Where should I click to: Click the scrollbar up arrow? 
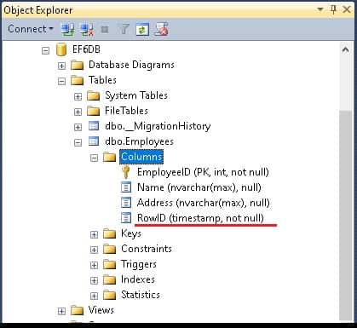346,50
